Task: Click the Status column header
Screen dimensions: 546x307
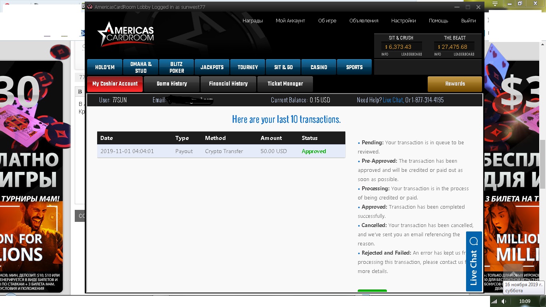Action: click(310, 138)
